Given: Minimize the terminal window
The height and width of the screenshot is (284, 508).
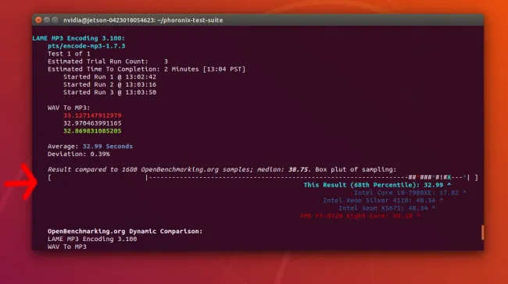Looking at the screenshot, I should [47, 20].
